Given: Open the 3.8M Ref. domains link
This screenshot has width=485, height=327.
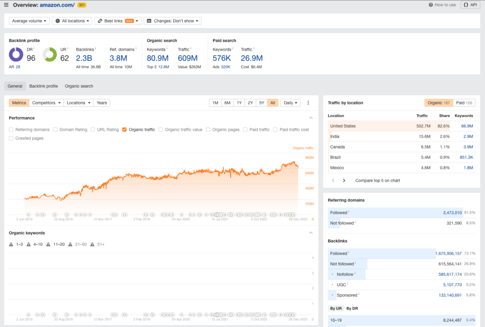Looking at the screenshot, I should (118, 58).
